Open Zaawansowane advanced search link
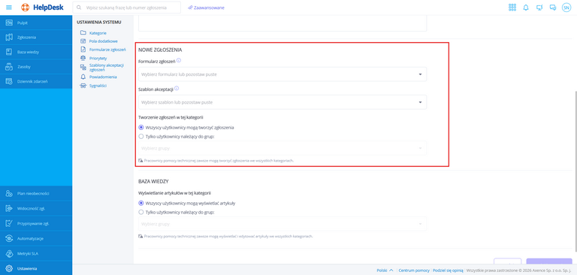Image resolution: width=577 pixels, height=275 pixels. [206, 8]
